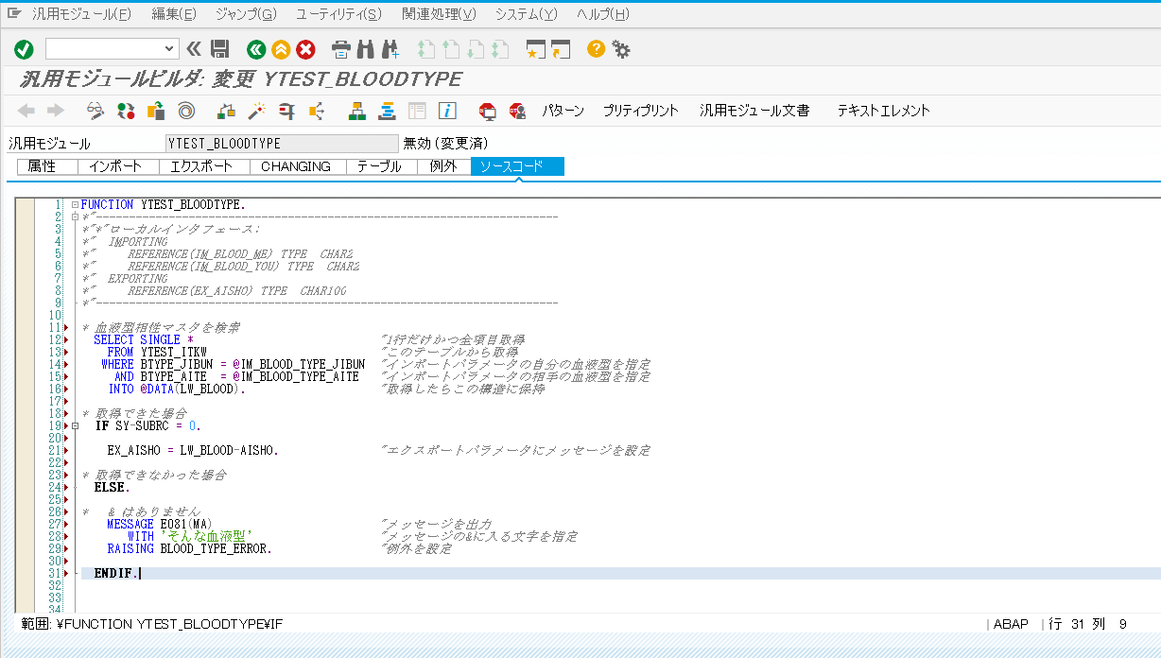Viewport: 1161px width, 658px height.
Task: Open the システム(Y) menu
Action: click(x=526, y=14)
